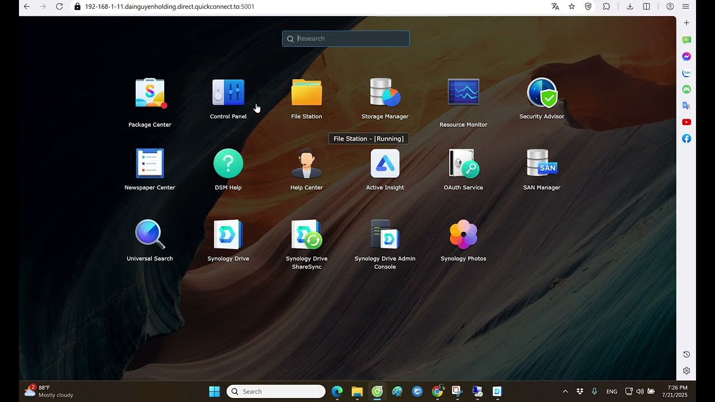The width and height of the screenshot is (715, 402).
Task: Open Universal Search app
Action: click(150, 234)
